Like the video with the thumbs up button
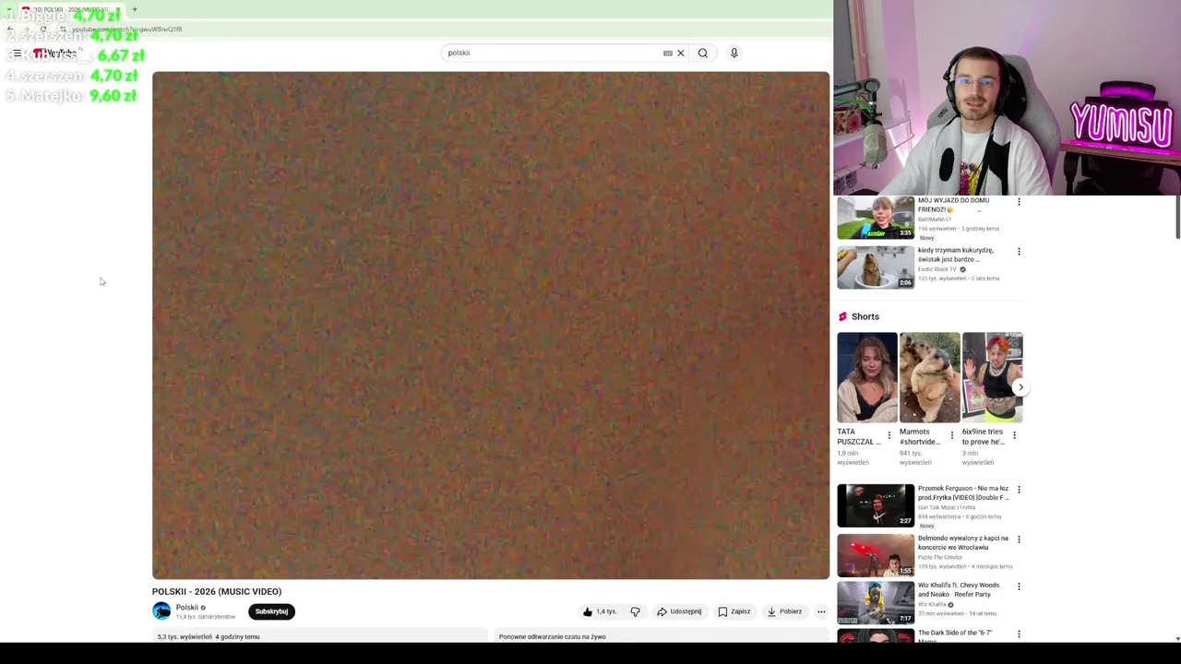This screenshot has height=664, width=1181. (x=599, y=611)
